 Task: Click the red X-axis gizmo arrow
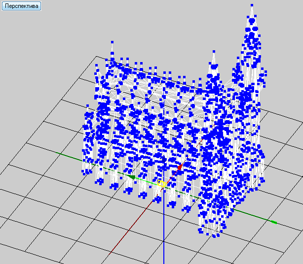180,167
